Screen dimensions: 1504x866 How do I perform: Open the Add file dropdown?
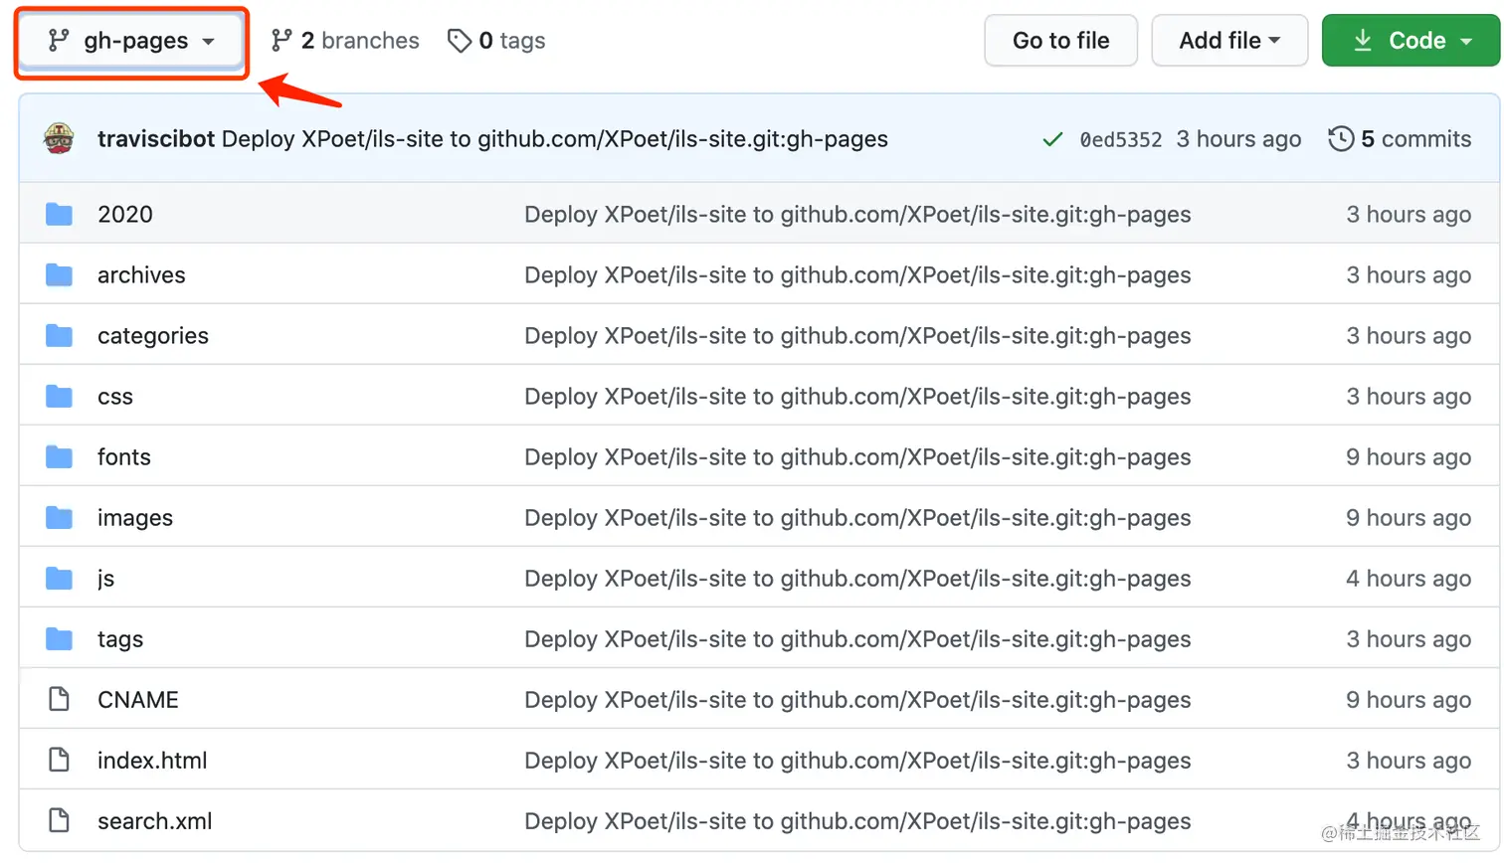[1229, 41]
